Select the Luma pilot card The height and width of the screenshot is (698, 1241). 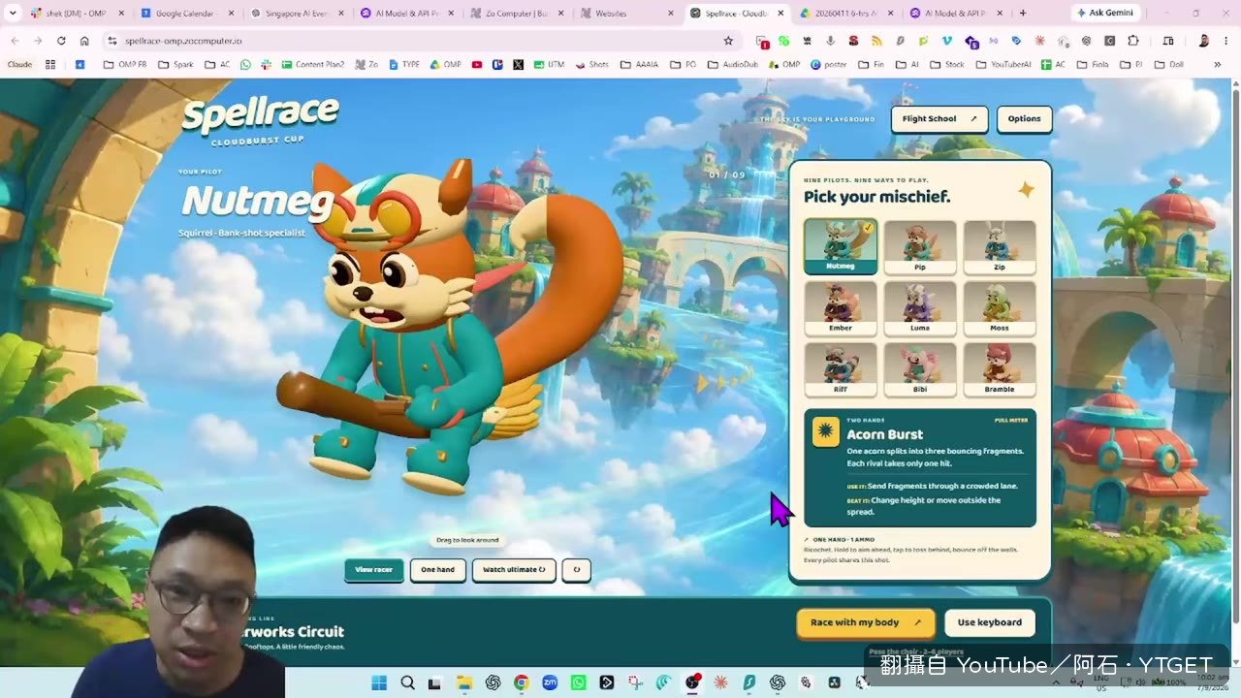pyautogui.click(x=920, y=308)
